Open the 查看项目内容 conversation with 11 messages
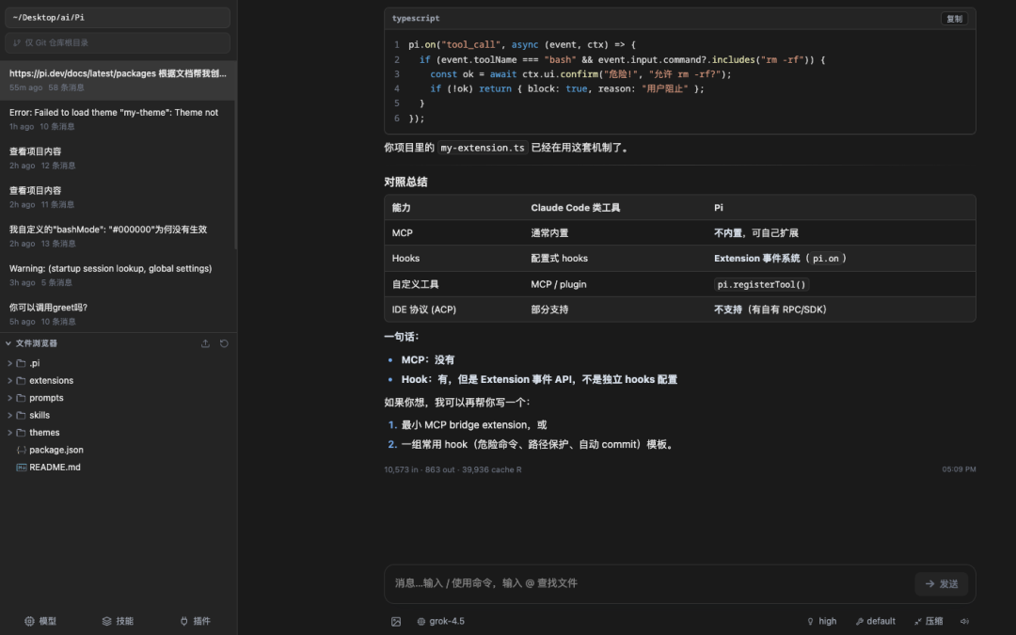 click(x=118, y=197)
